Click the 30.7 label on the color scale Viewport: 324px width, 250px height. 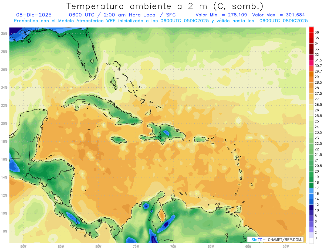318,66
